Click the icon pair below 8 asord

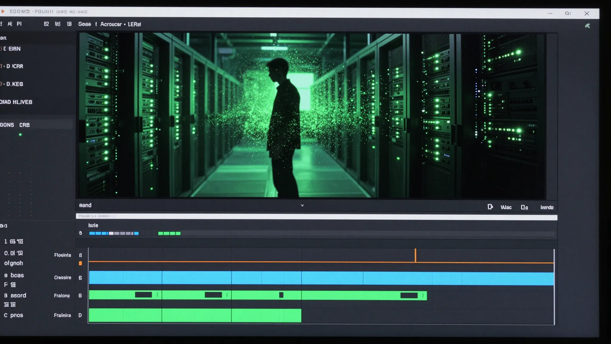pos(10,304)
